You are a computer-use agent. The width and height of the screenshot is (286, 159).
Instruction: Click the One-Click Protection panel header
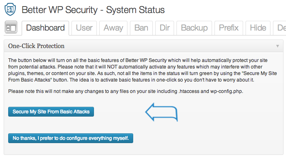(x=143, y=46)
